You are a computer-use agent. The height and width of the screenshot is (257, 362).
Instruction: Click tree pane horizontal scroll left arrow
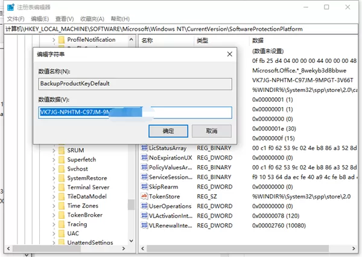tap(8, 249)
